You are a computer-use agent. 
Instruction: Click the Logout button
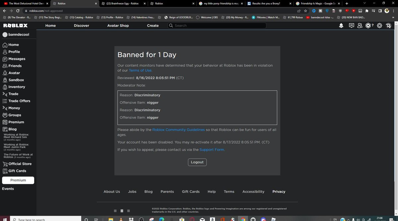[197, 162]
